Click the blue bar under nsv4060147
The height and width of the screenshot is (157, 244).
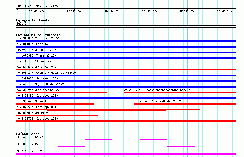pyautogui.click(x=126, y=75)
